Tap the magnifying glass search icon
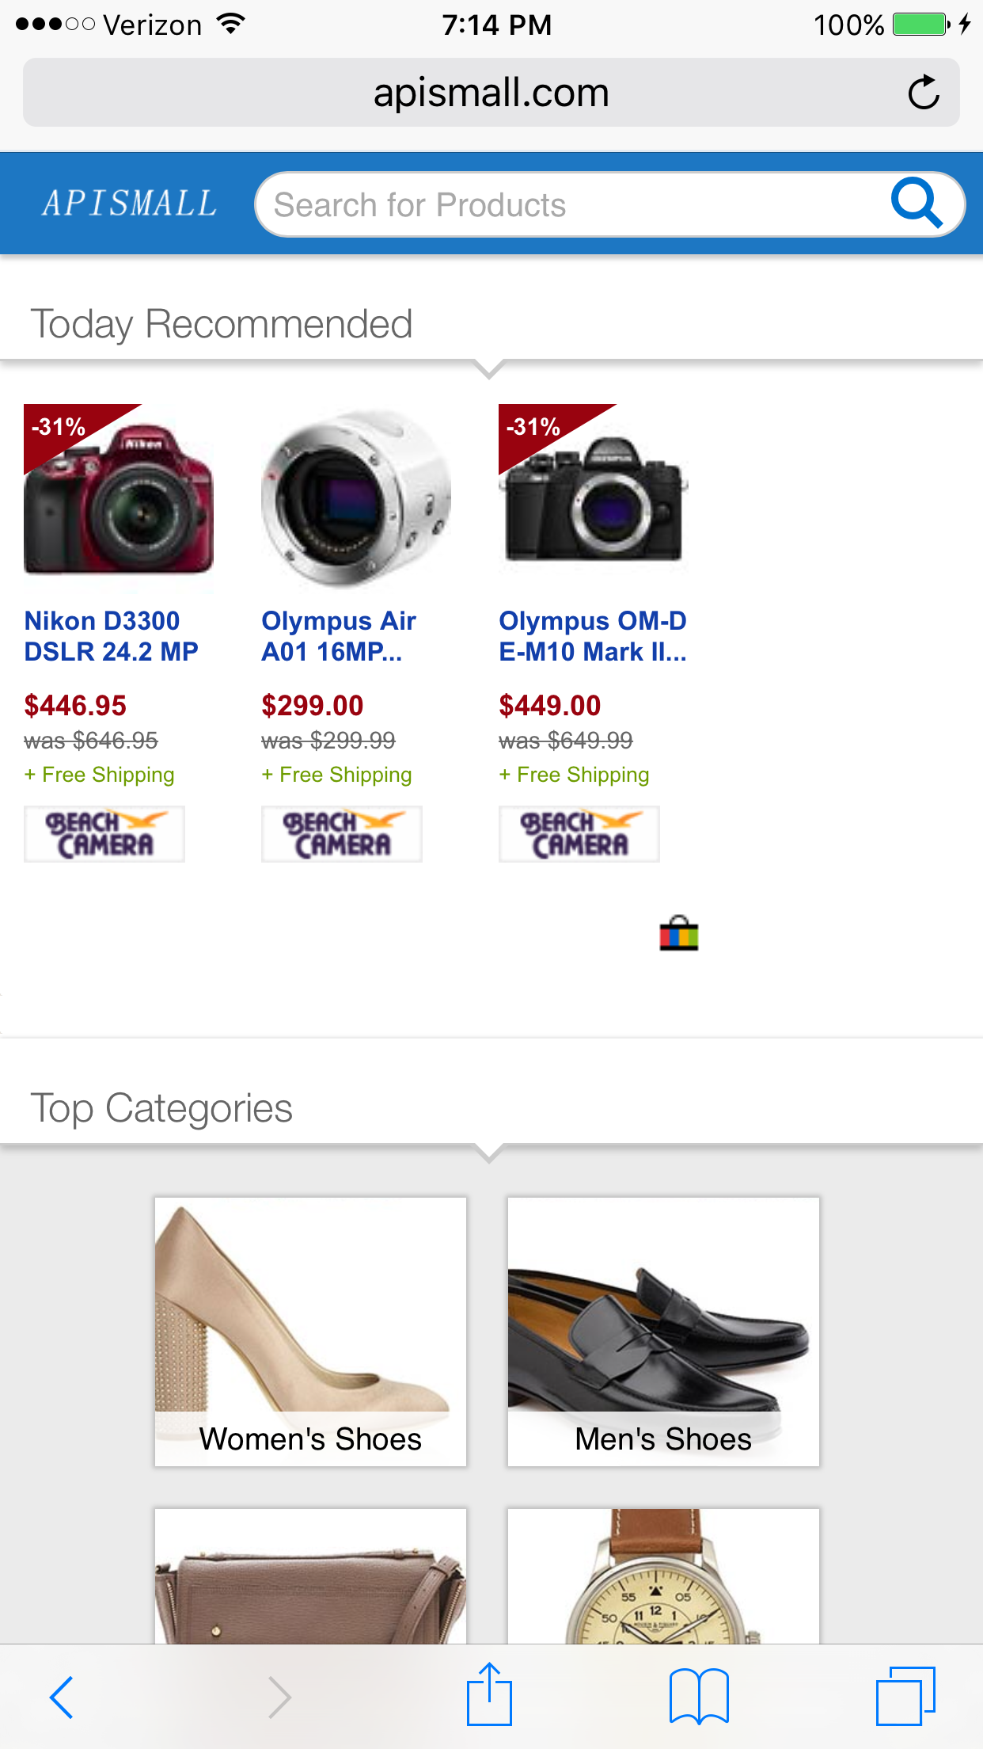The width and height of the screenshot is (983, 1749). pos(916,204)
